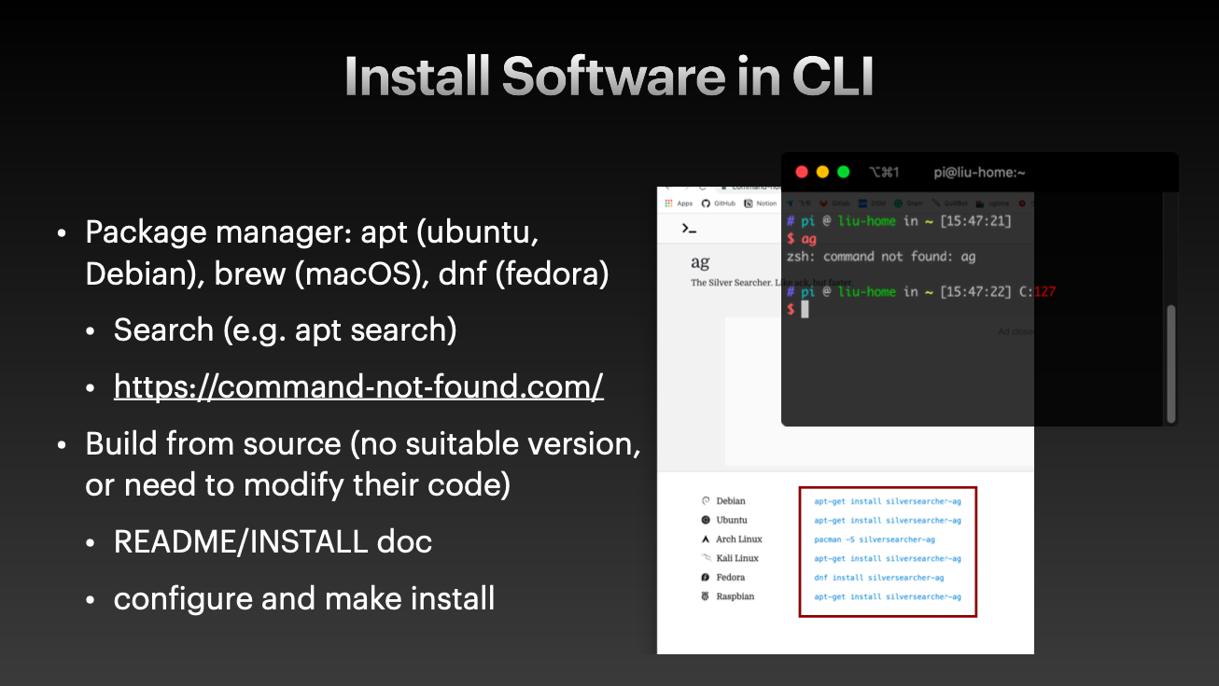Click the "Debian" distro name

coord(731,501)
